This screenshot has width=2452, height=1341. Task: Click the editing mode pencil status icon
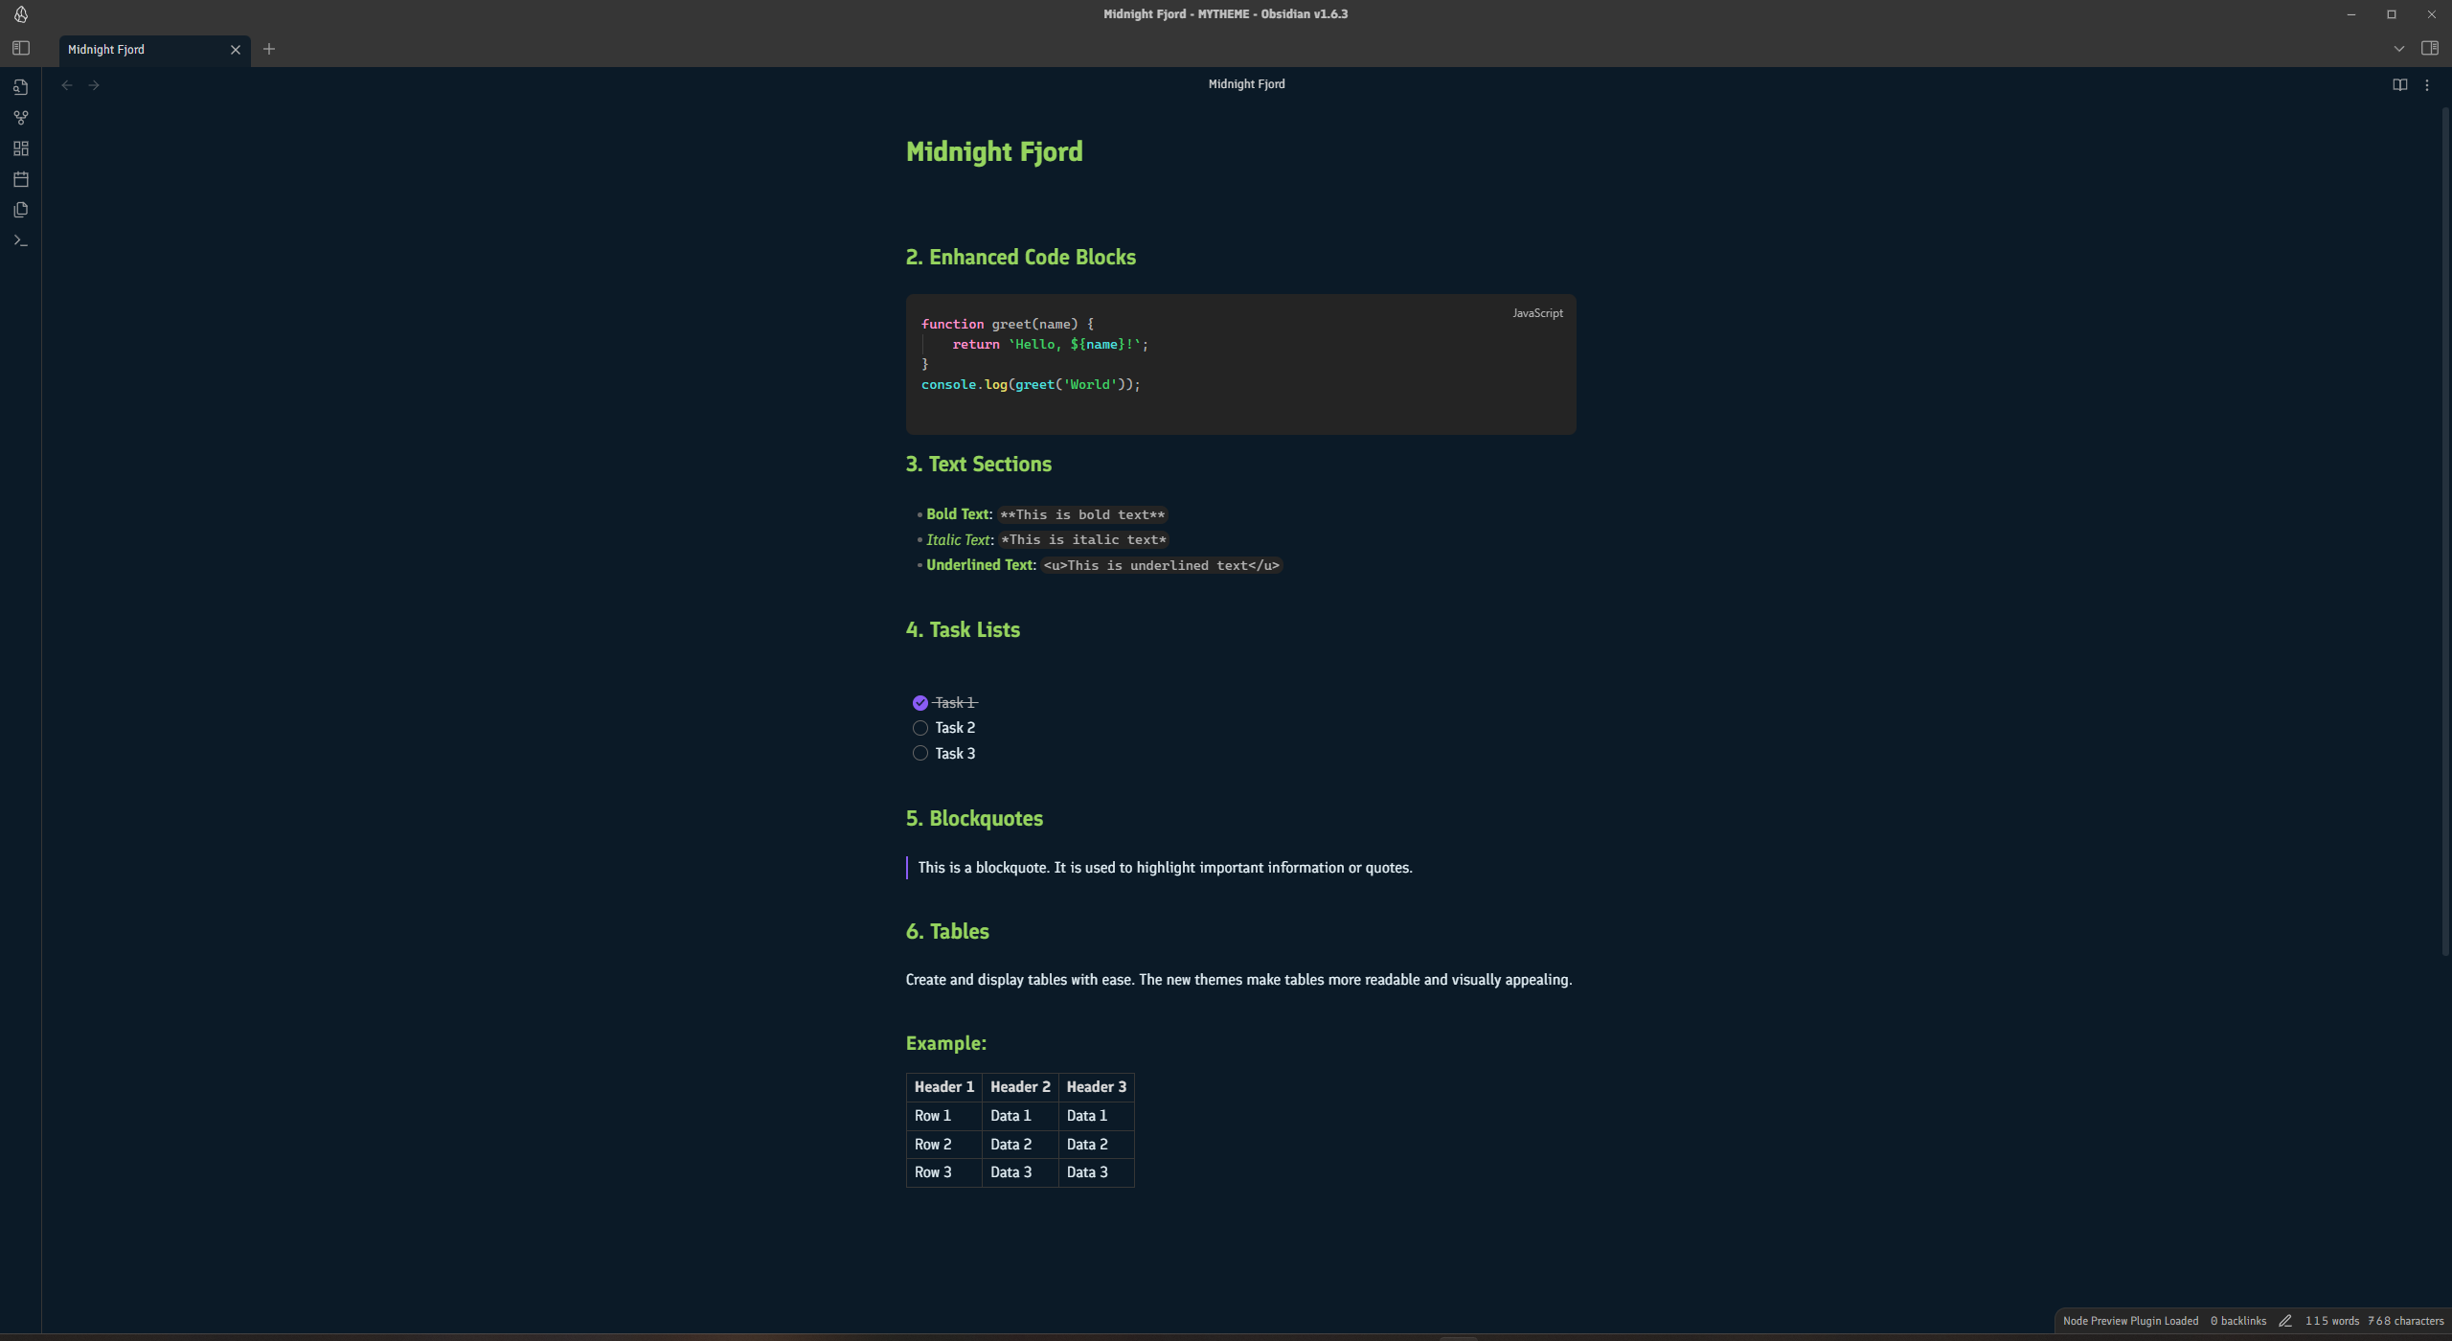point(2284,1321)
